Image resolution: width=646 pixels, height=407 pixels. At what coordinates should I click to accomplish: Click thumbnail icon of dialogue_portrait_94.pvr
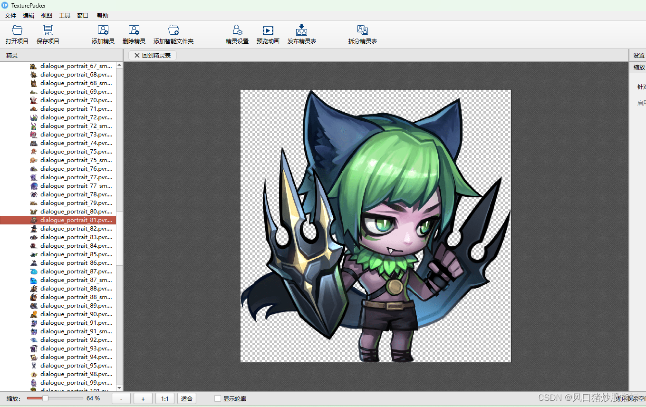pyautogui.click(x=33, y=357)
